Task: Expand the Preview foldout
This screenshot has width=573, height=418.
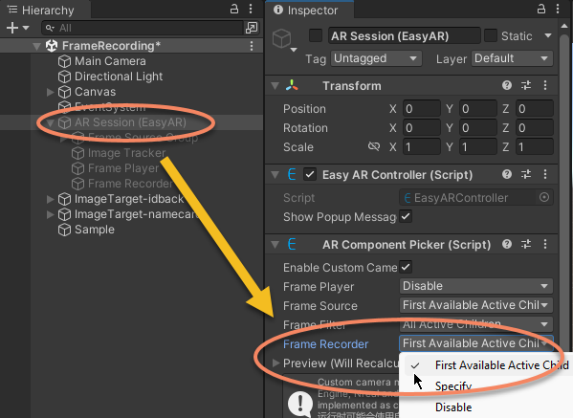Action: tap(275, 363)
